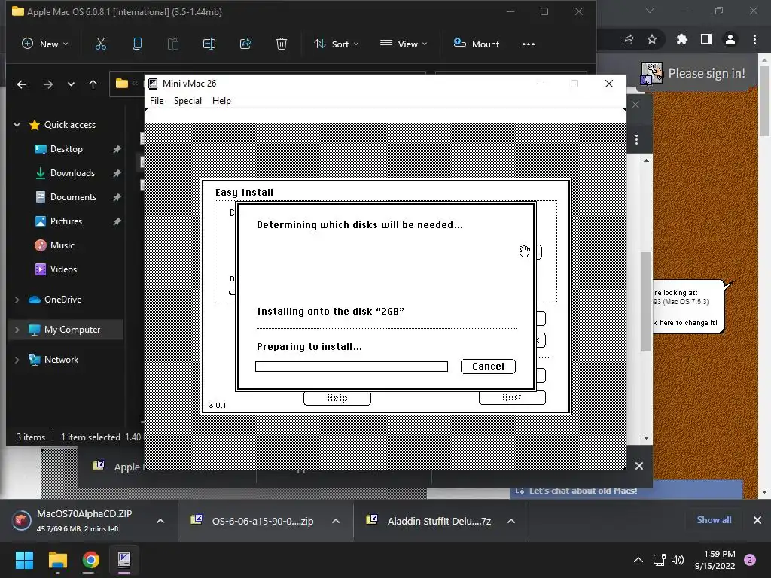Open the File menu in Mini vMac
Viewport: 771px width, 578px height.
point(157,101)
